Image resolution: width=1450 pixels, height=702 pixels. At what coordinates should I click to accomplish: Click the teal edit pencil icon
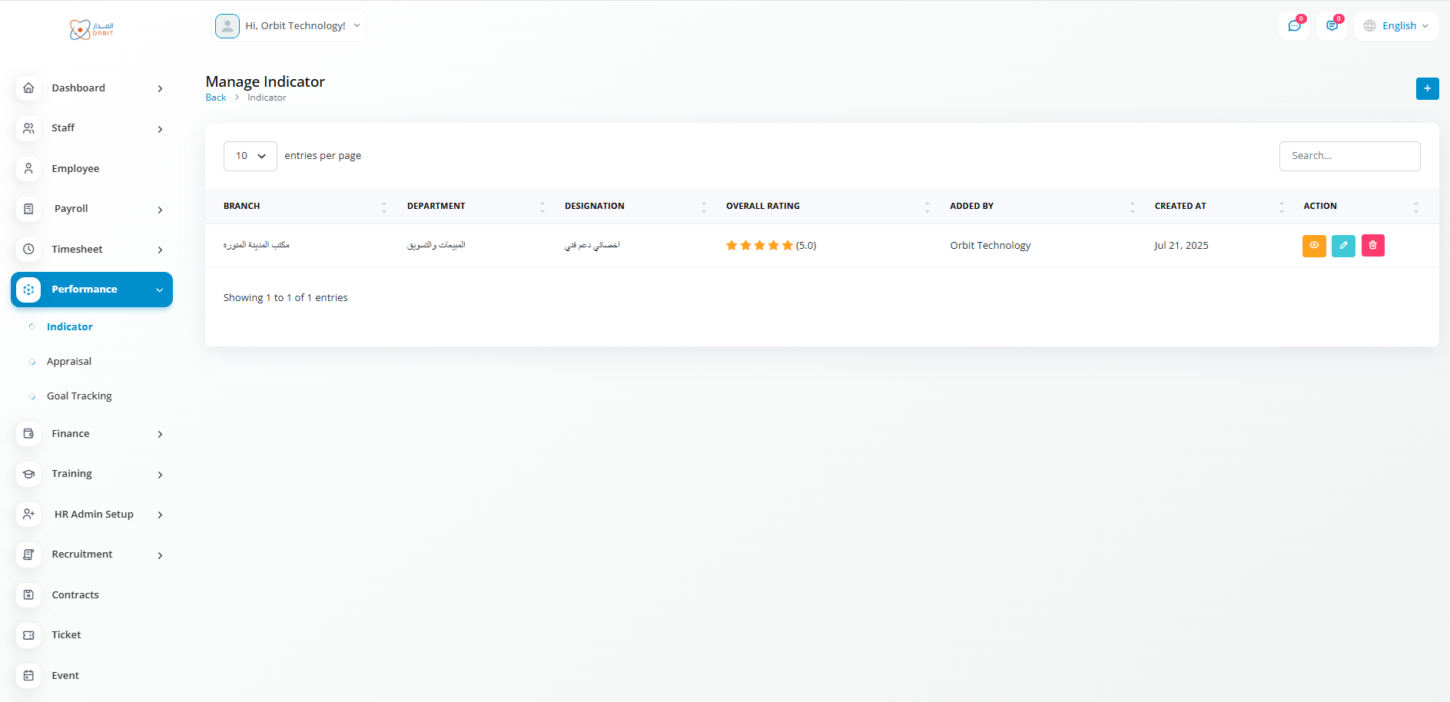[1343, 246]
